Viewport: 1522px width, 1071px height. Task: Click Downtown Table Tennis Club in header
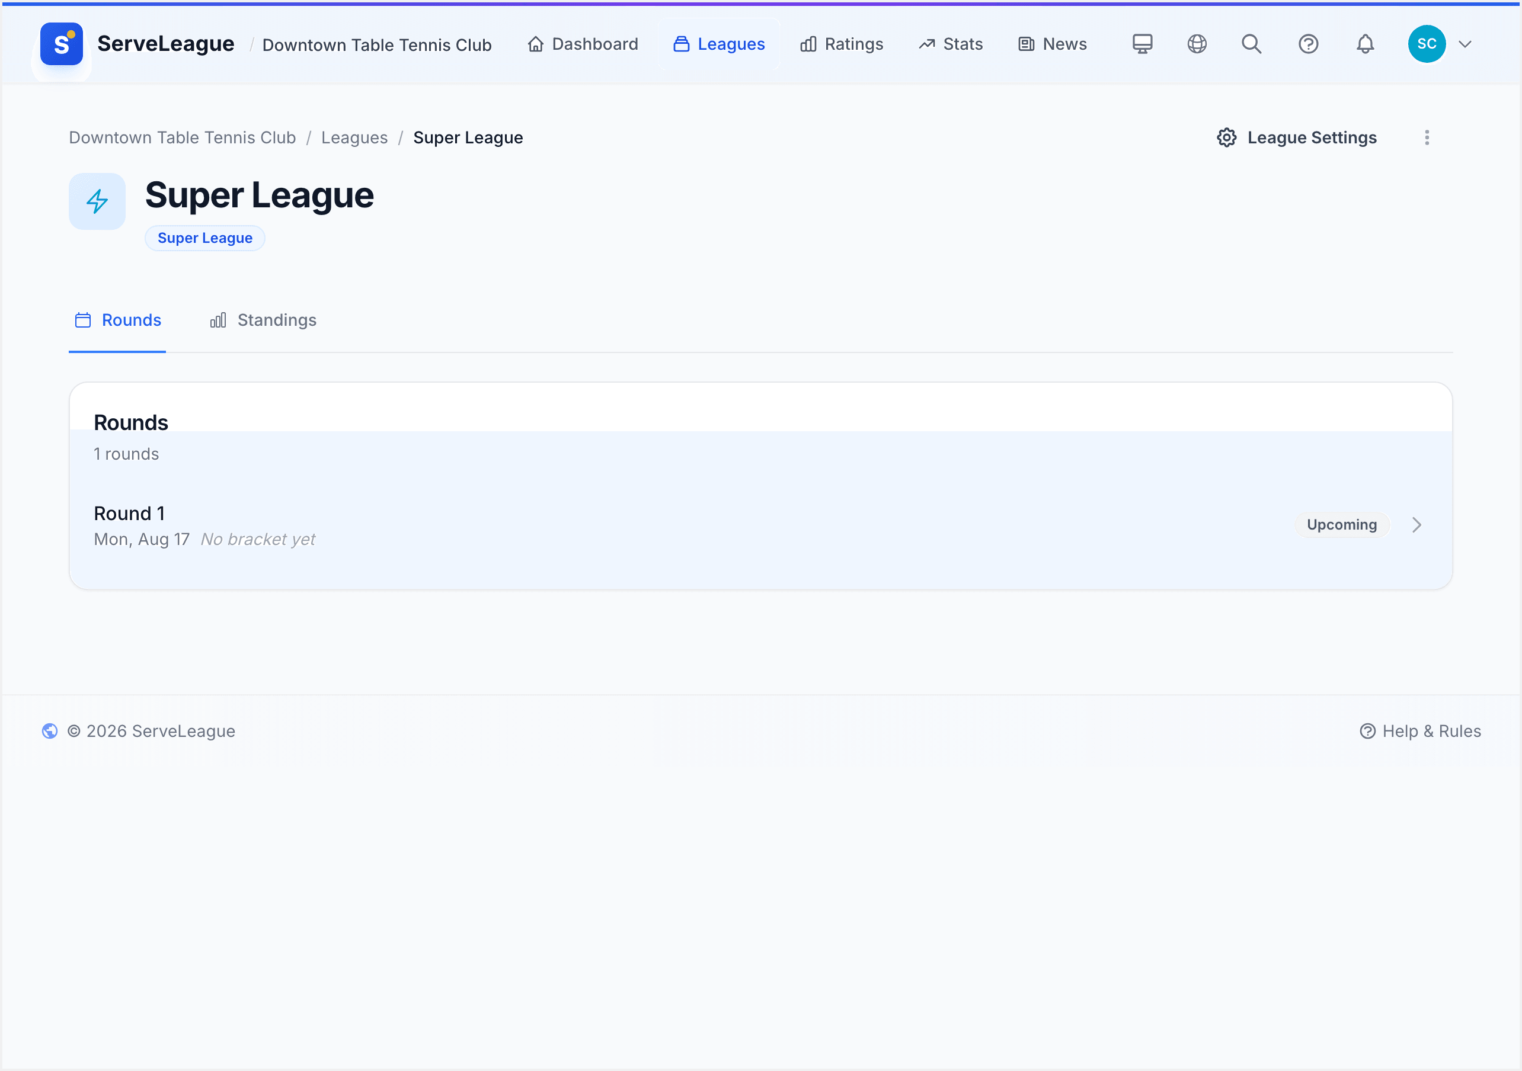[x=377, y=44]
